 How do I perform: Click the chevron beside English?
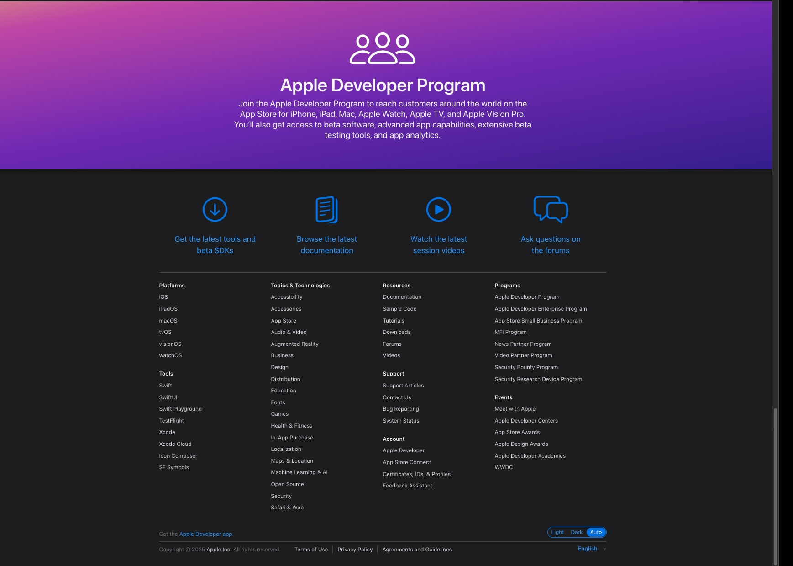pyautogui.click(x=604, y=549)
